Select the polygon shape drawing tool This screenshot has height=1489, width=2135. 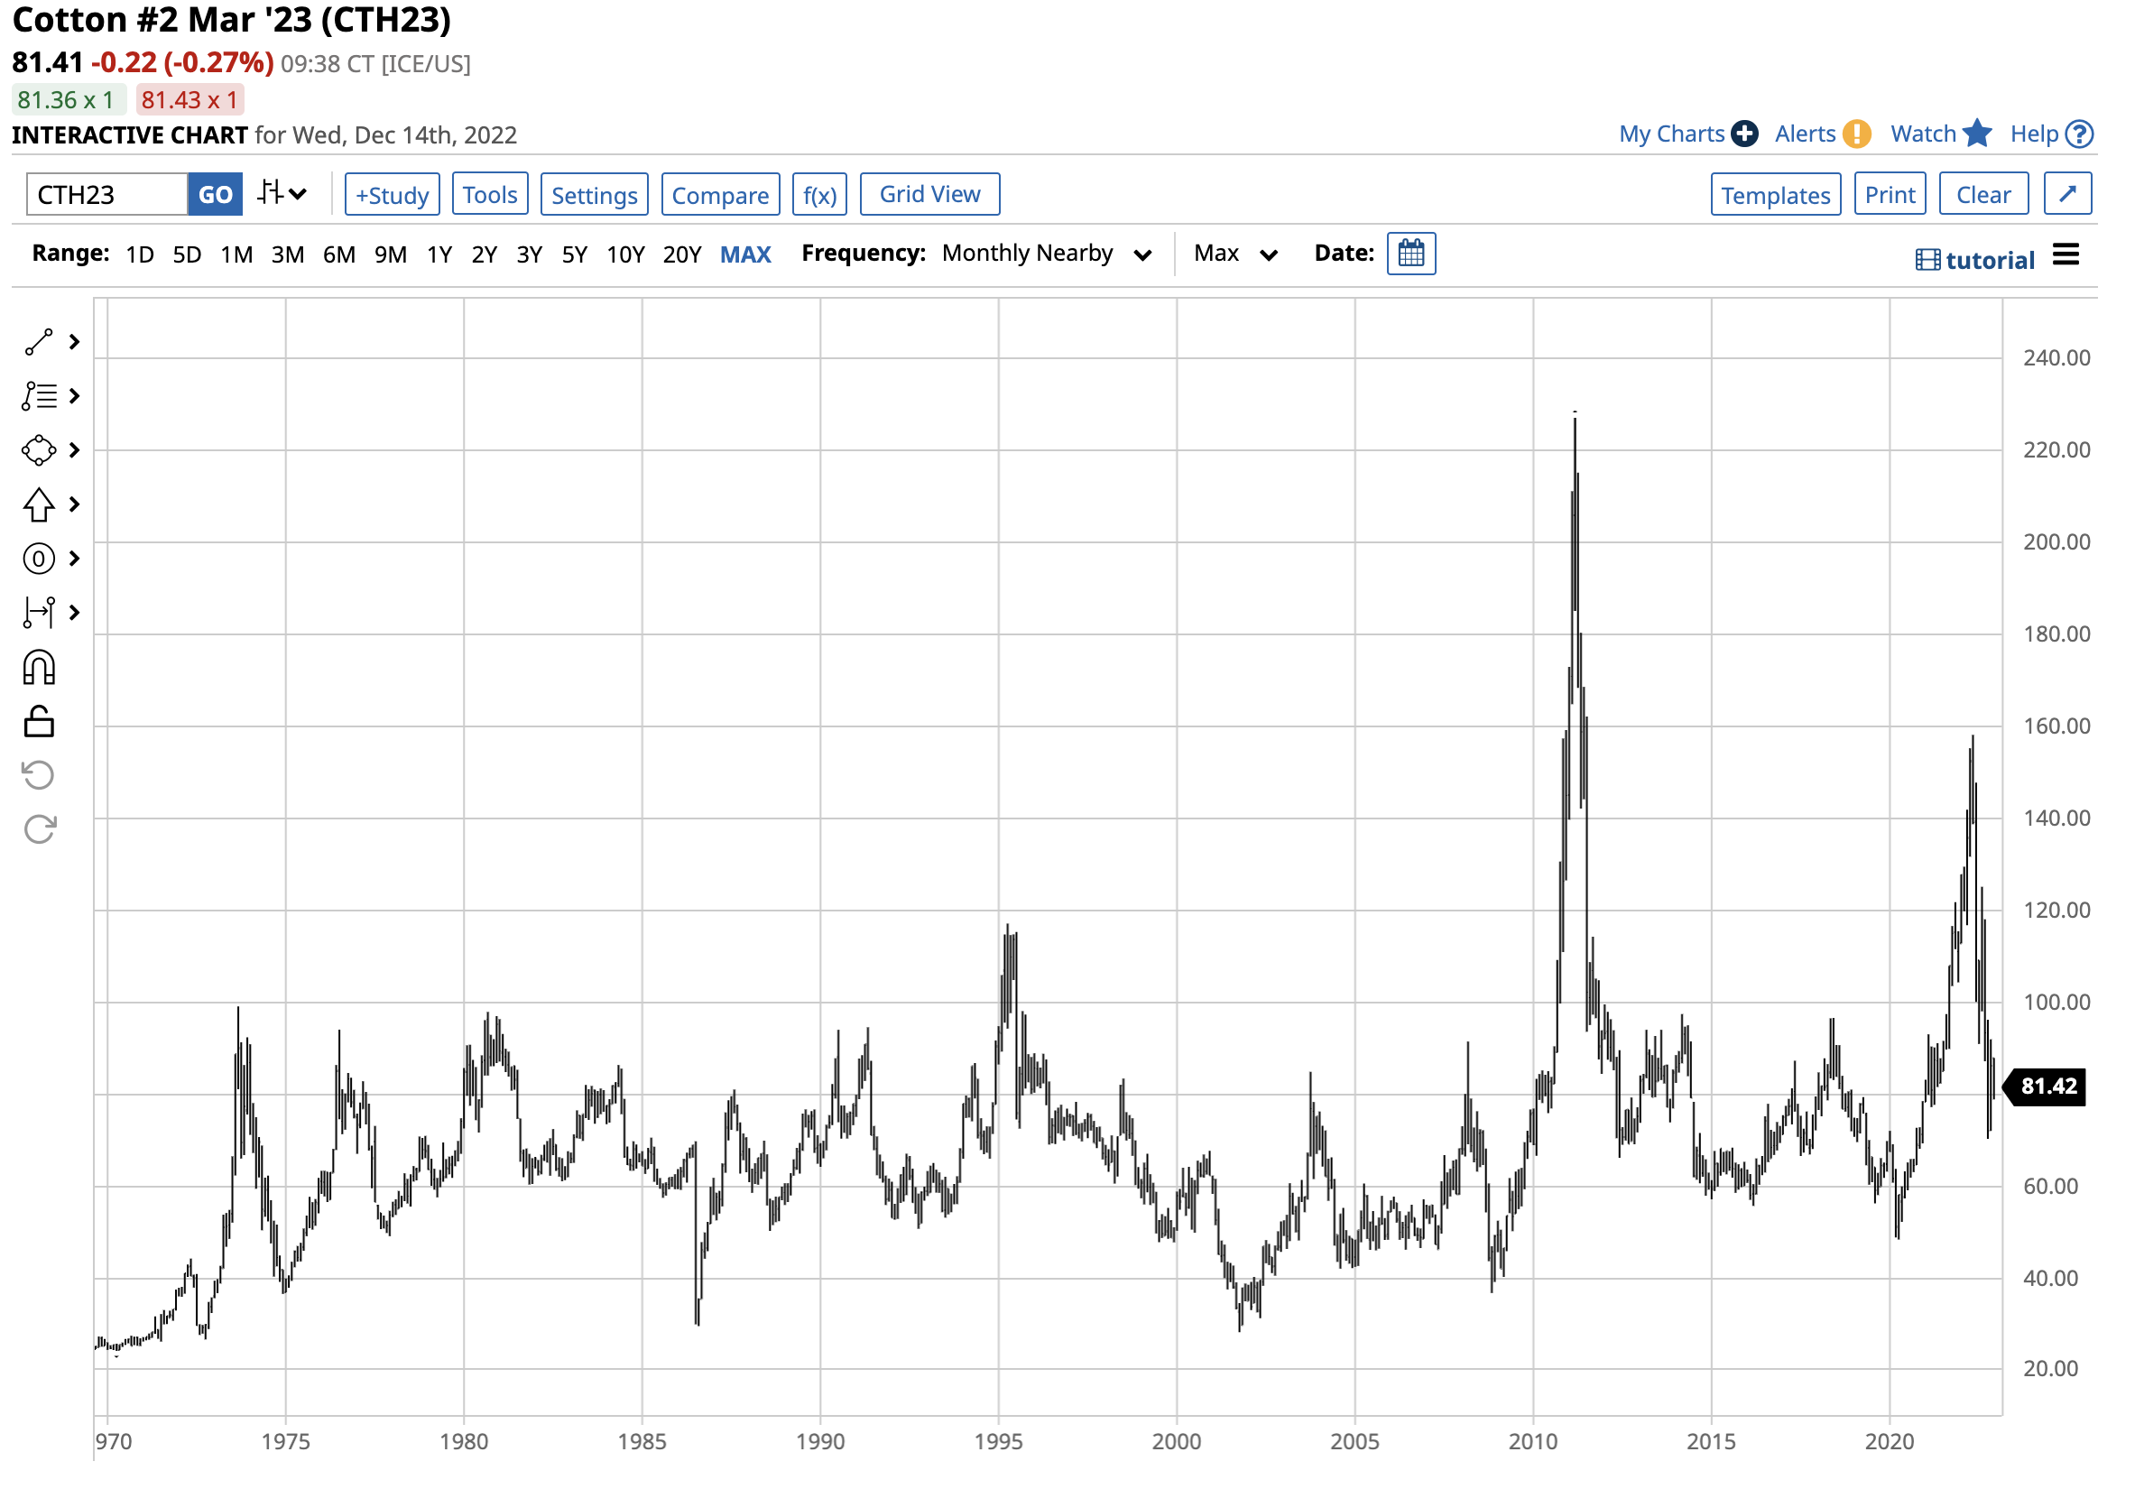[x=38, y=451]
